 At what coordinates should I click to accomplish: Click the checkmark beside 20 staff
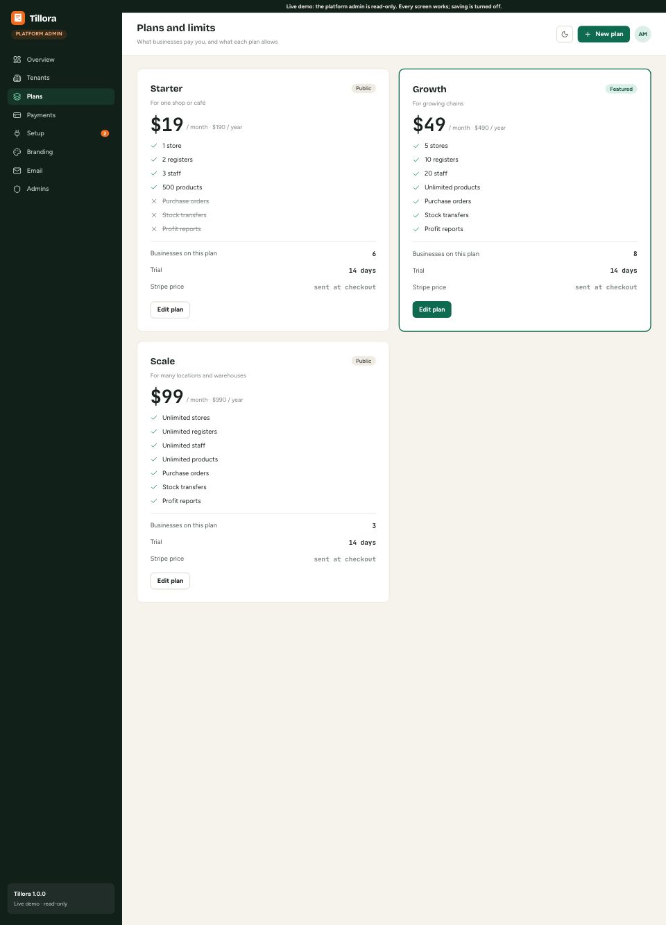coord(416,173)
